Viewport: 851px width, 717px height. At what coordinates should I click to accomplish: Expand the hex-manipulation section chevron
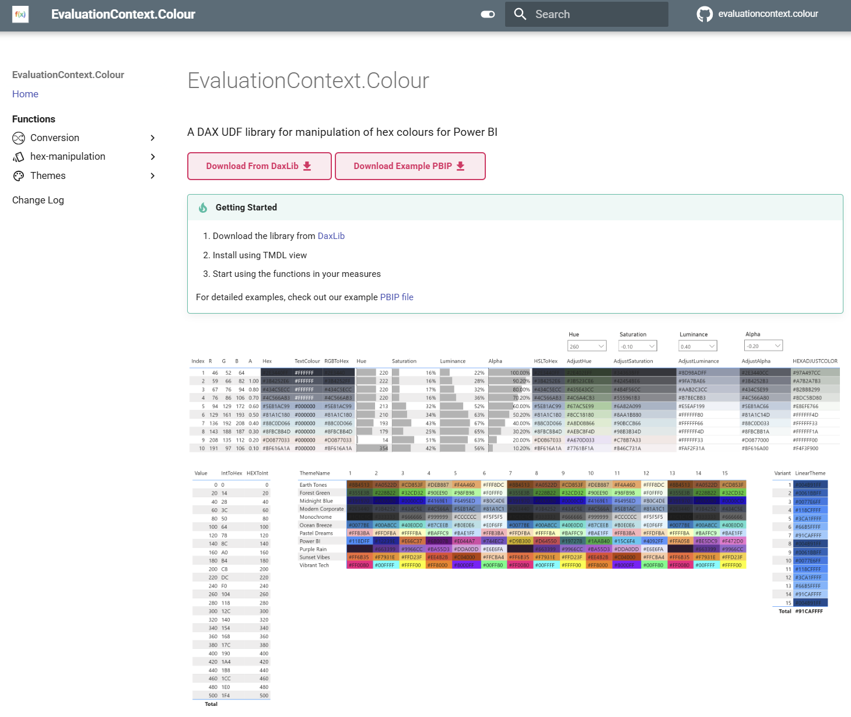153,157
